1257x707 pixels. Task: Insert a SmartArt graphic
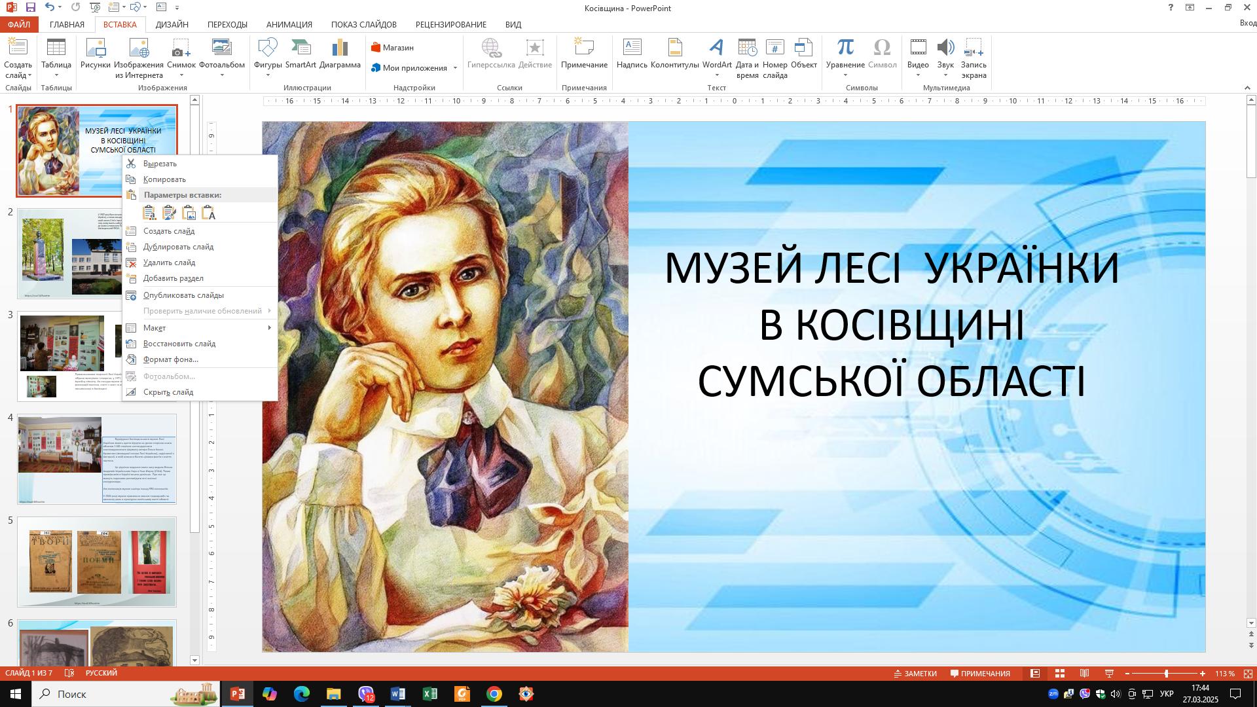pos(301,53)
